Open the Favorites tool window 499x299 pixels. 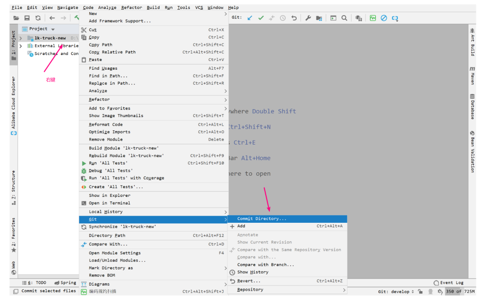[x=13, y=235]
